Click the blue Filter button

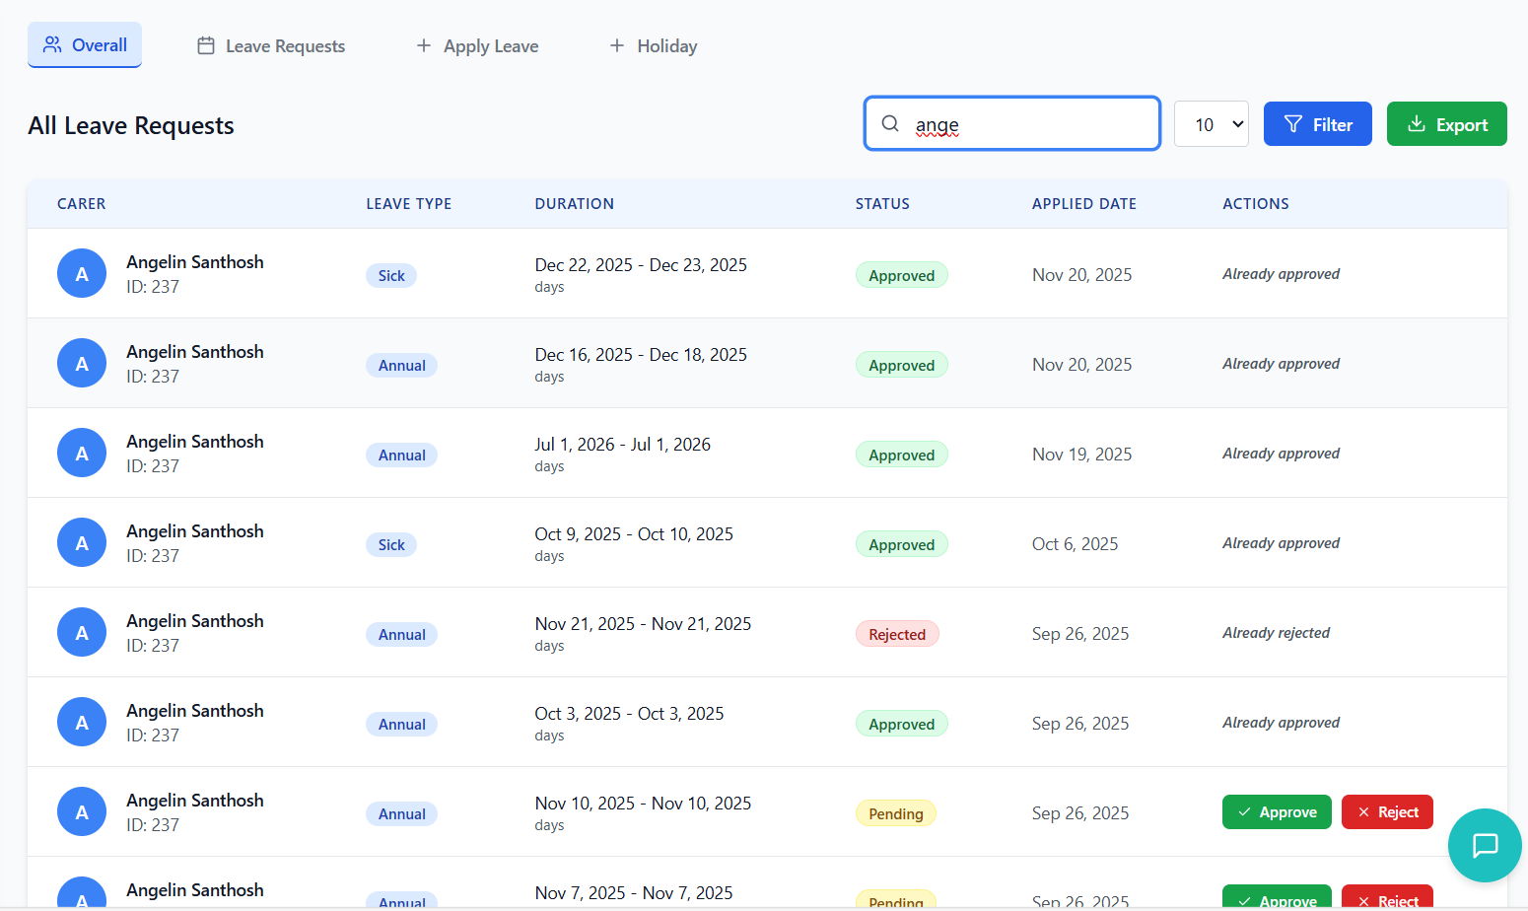(x=1317, y=124)
